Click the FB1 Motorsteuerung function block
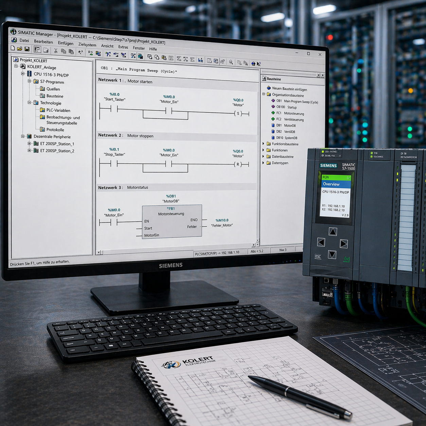The width and height of the screenshot is (426, 426). tap(172, 221)
